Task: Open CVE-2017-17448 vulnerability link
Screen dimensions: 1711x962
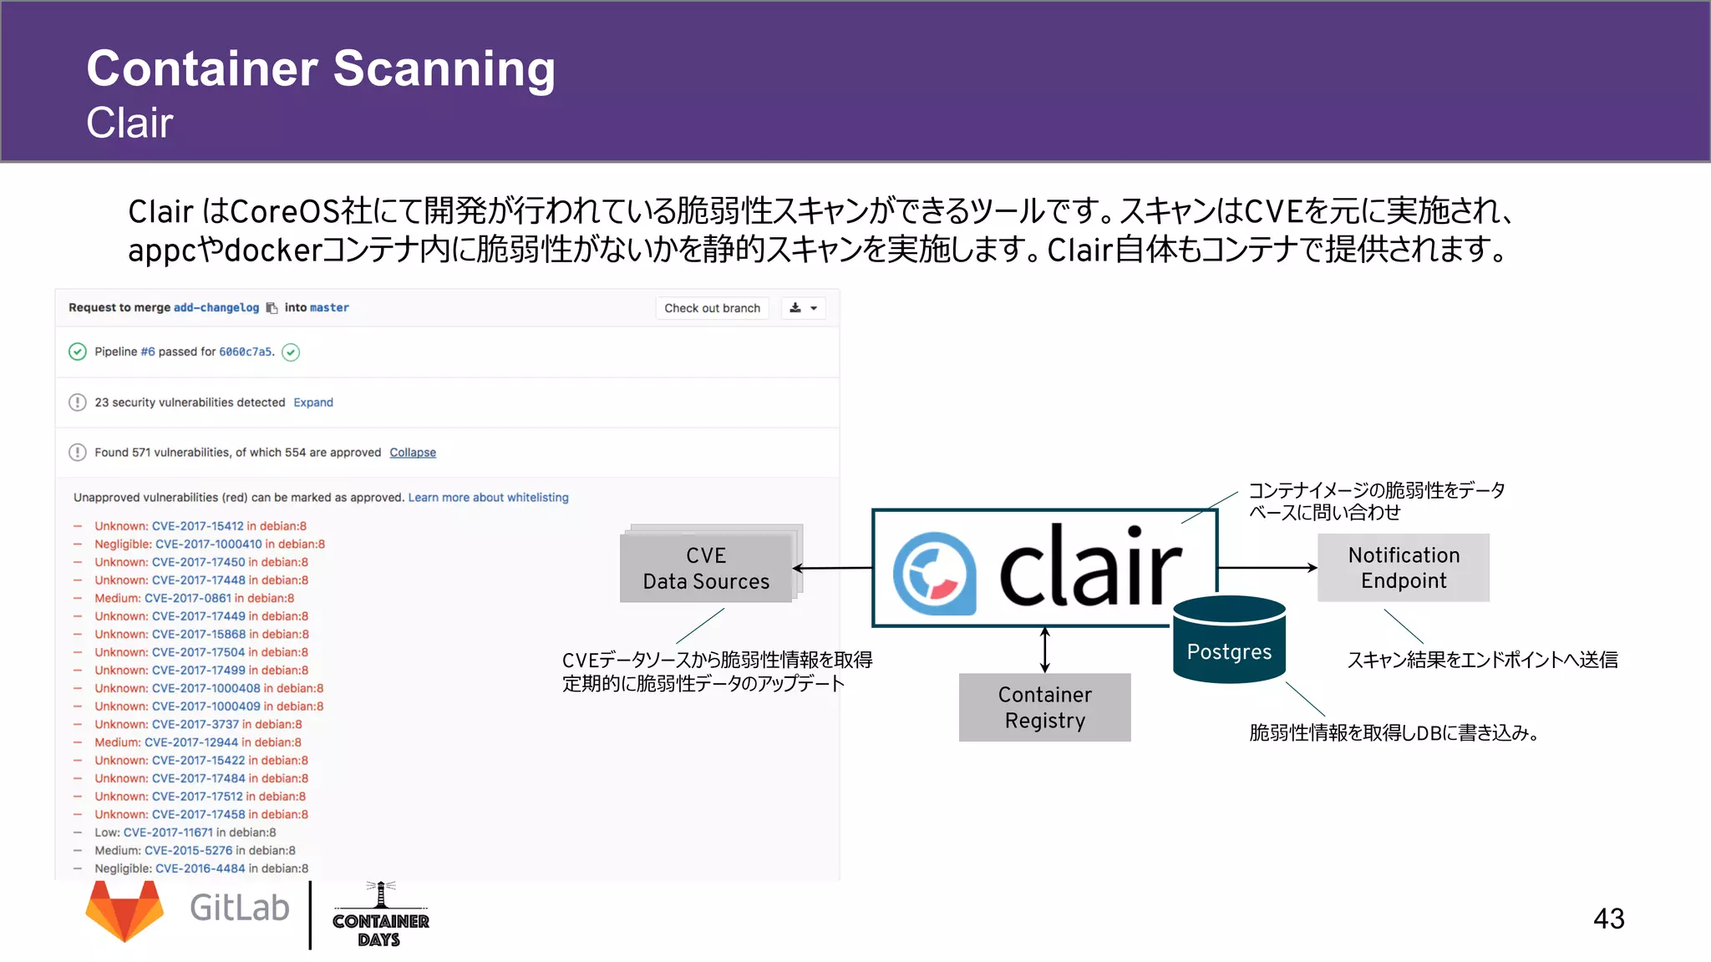Action: click(x=199, y=580)
